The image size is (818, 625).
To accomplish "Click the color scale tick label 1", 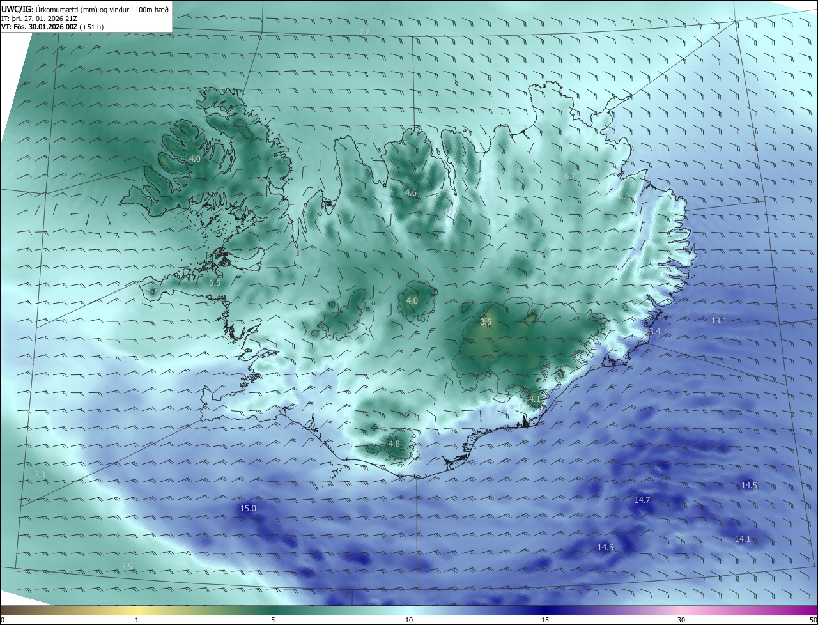I will point(137,620).
